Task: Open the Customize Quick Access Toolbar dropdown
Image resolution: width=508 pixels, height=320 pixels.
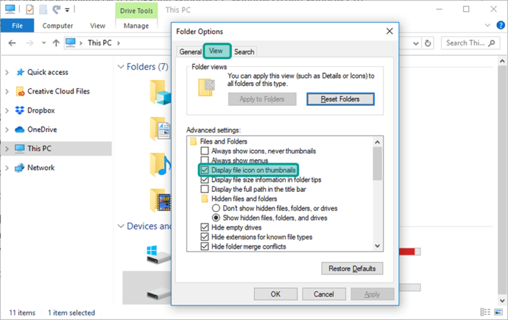Action: click(67, 10)
